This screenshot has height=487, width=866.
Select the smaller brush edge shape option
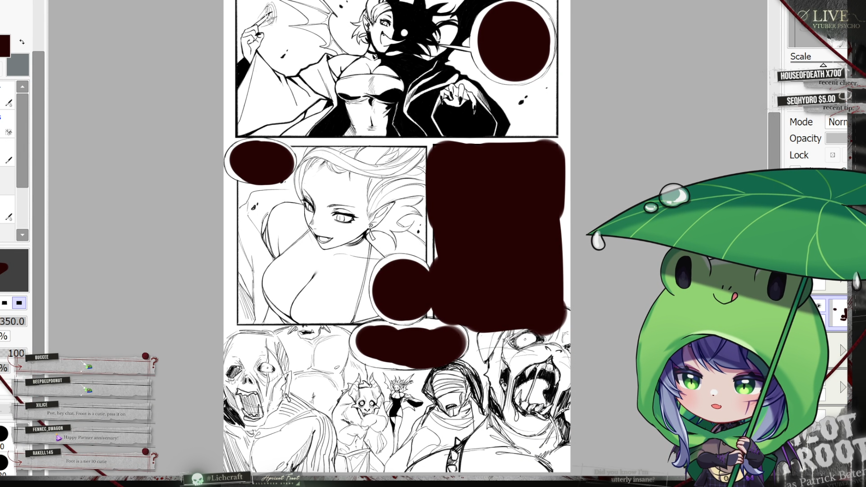[5, 303]
